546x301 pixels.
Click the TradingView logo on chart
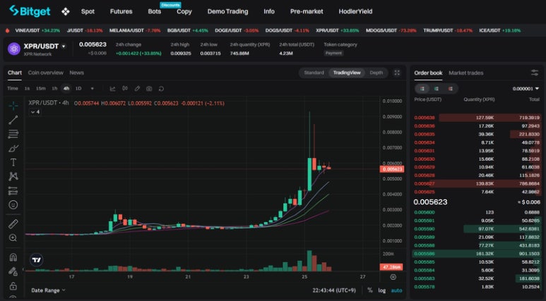[37, 259]
